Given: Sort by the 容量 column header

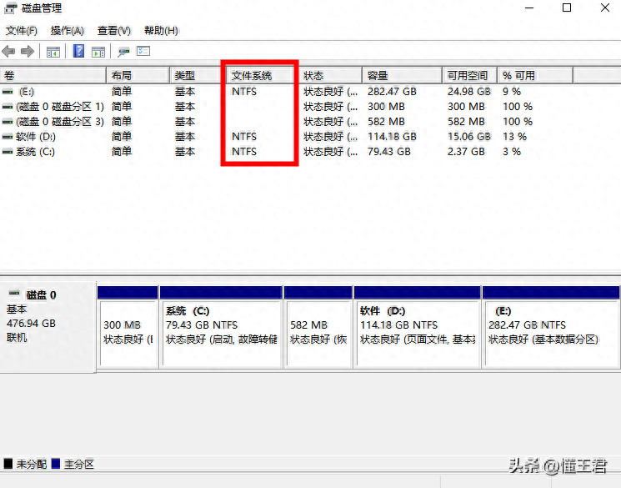Looking at the screenshot, I should point(403,75).
